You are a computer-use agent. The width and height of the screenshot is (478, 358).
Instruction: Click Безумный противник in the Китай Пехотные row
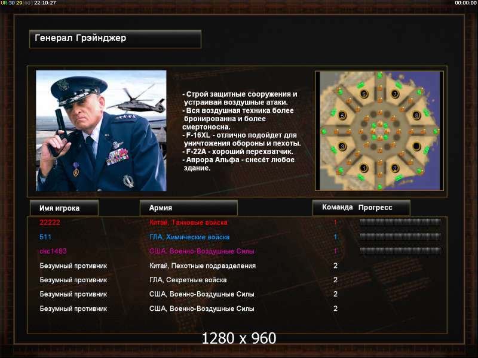pos(73,266)
